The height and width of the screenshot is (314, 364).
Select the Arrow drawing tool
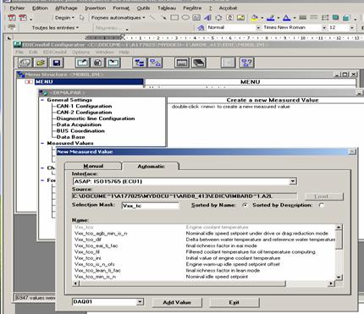163,18
